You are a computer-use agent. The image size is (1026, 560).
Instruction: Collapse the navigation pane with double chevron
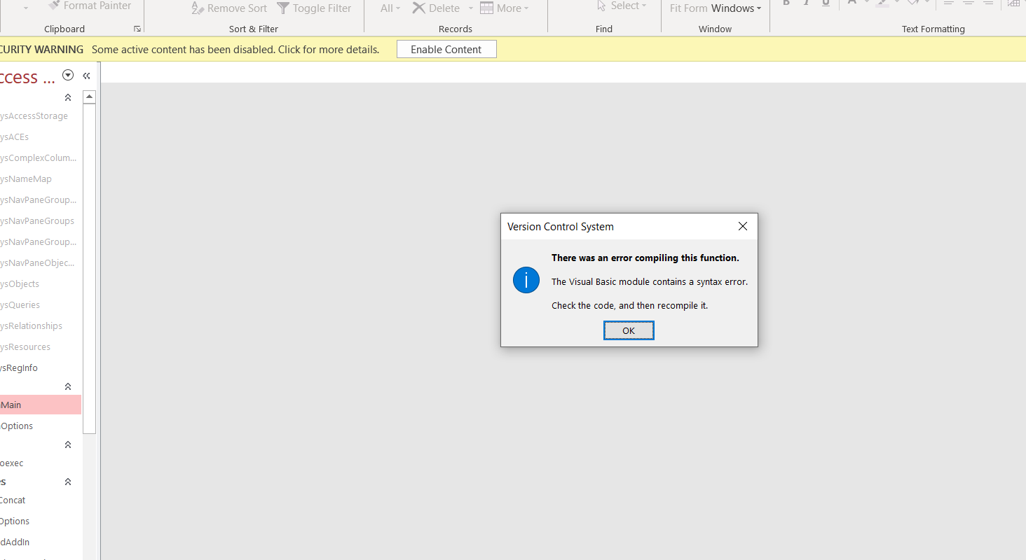pyautogui.click(x=85, y=75)
